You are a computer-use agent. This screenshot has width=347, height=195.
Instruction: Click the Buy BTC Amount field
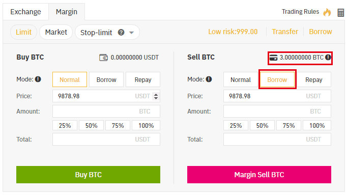click(x=106, y=111)
